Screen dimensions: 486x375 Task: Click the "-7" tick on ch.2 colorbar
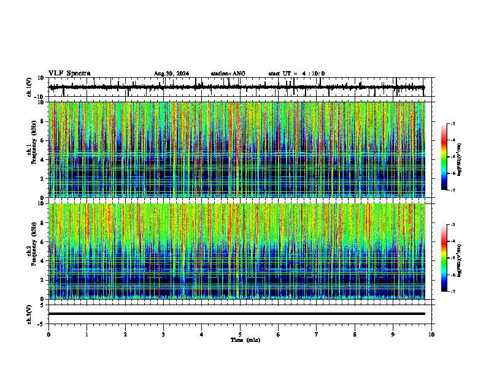pyautogui.click(x=453, y=292)
